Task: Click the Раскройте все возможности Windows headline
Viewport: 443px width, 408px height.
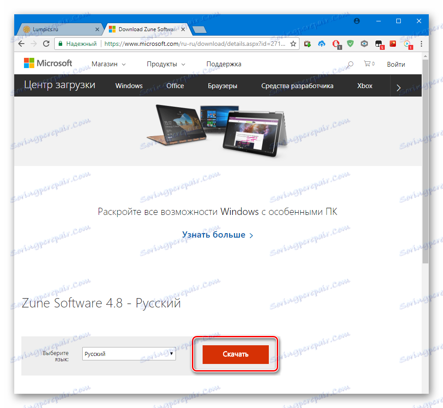Action: (217, 212)
